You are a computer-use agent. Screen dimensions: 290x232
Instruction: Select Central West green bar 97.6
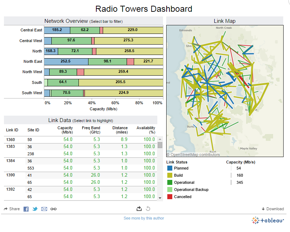71,41
